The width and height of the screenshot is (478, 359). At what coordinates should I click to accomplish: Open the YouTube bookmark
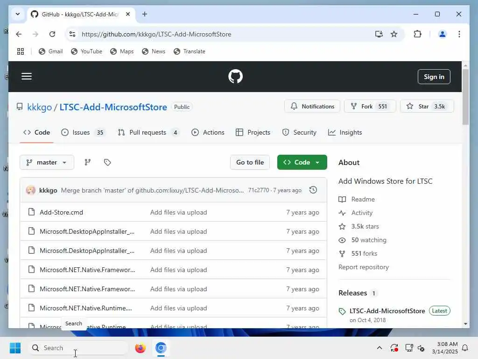click(86, 51)
